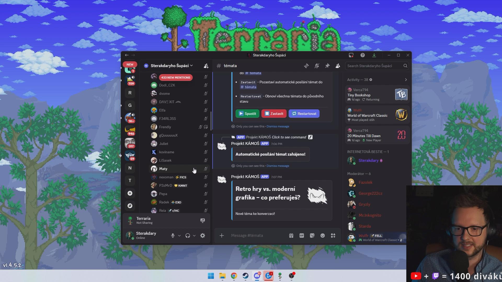Toggle headphones deafen button
The width and height of the screenshot is (502, 282).
pos(187,236)
